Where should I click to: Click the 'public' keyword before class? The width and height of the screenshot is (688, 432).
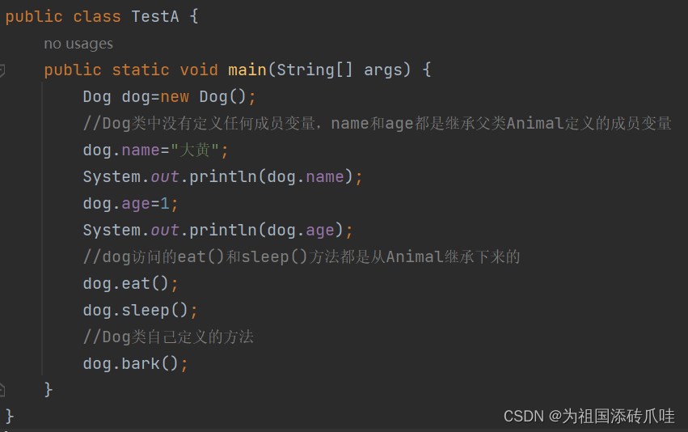click(34, 17)
